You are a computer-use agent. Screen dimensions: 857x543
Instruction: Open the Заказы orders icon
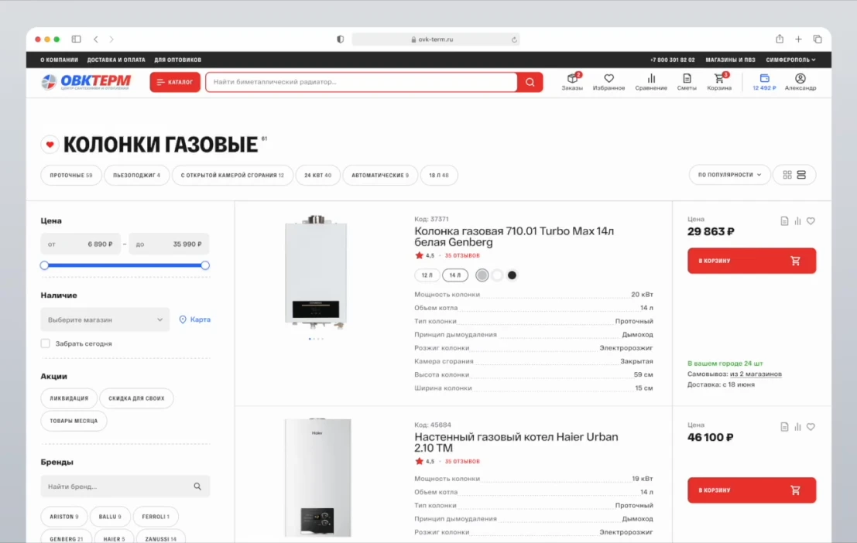572,81
